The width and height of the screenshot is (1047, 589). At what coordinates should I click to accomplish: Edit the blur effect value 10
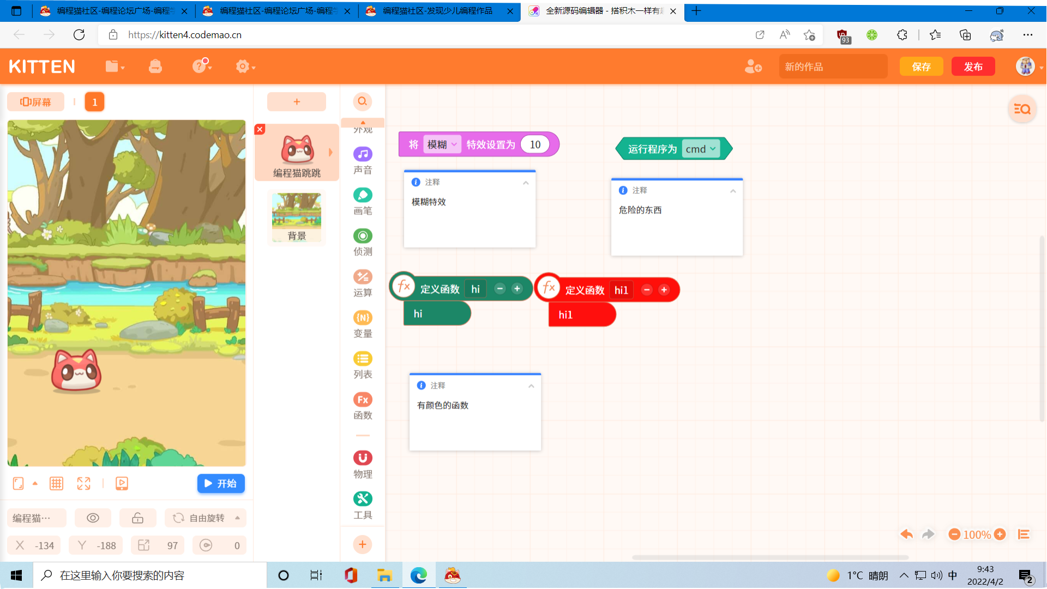[x=535, y=144]
